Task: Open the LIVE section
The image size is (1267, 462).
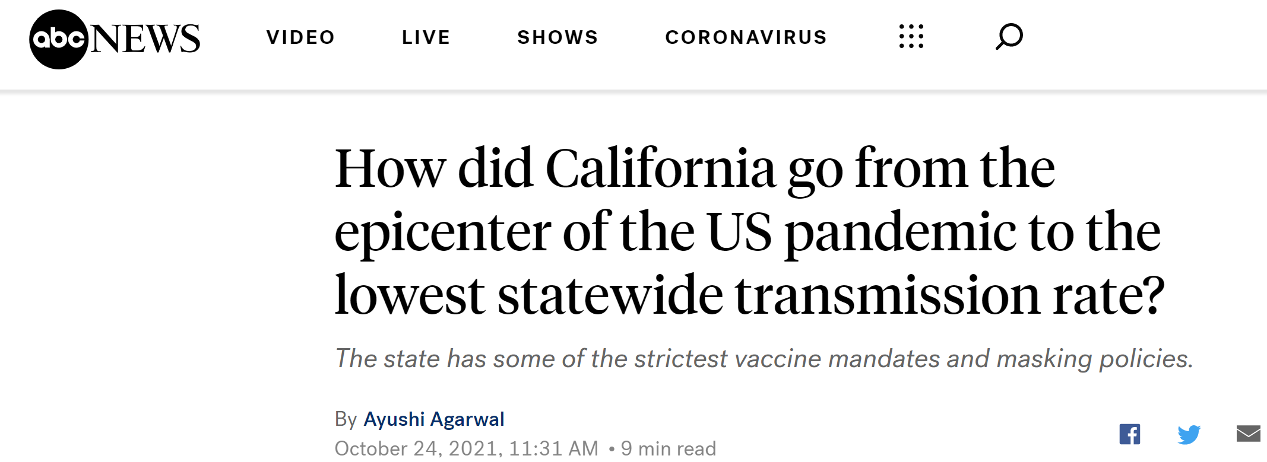Action: pos(425,36)
